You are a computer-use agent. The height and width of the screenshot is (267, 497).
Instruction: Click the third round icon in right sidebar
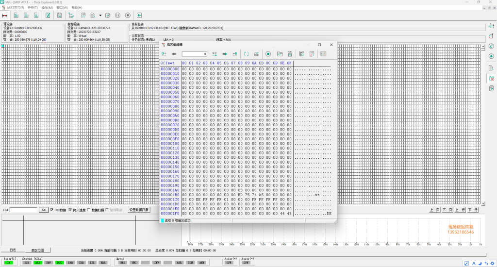pos(491,46)
